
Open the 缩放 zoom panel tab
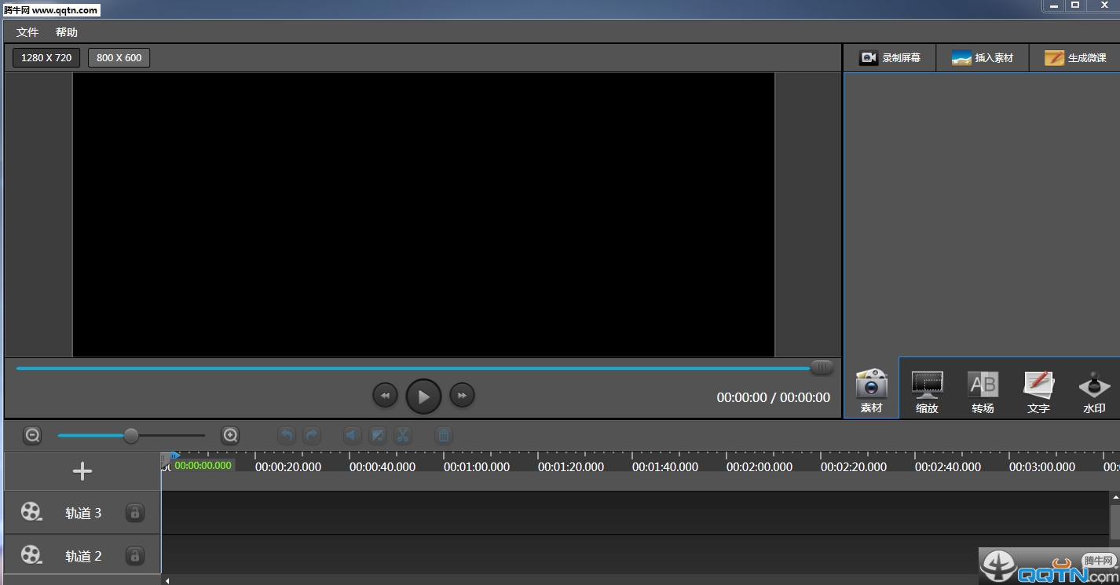pos(927,391)
